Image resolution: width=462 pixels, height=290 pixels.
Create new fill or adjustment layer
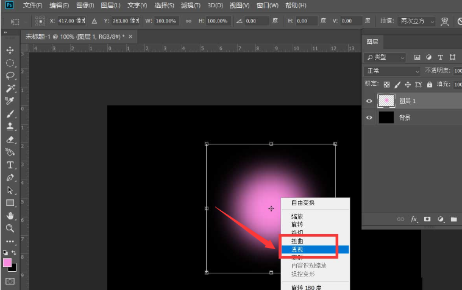click(441, 219)
